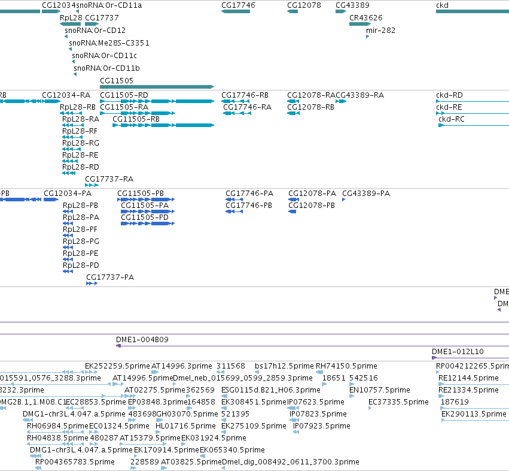The height and width of the screenshot is (471, 509).
Task: Select the CG11505-RB transcript label
Action: pos(136,119)
